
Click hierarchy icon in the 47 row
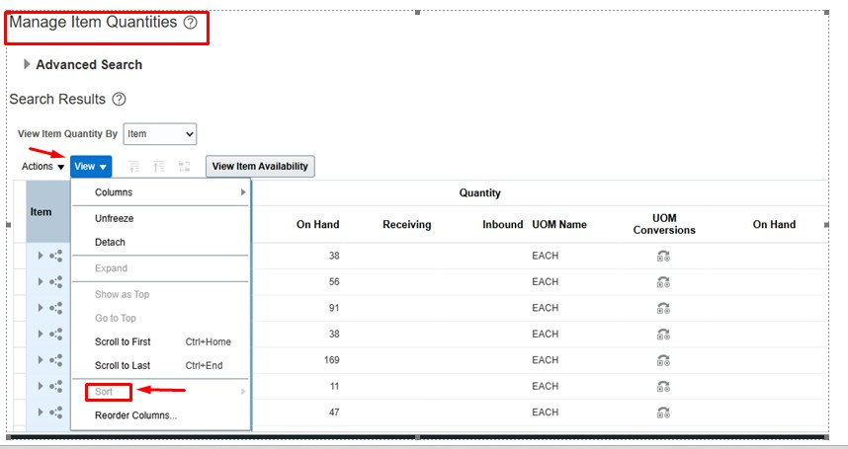click(x=56, y=412)
